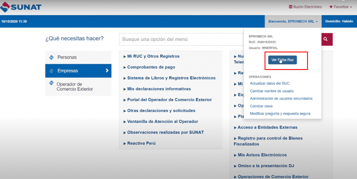Expand Acceso a Entidades Externas

(x=266, y=127)
